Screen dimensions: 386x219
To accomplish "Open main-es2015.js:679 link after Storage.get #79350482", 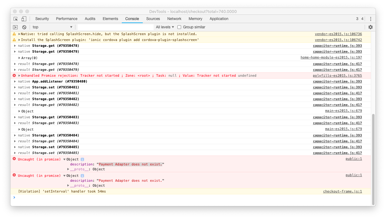I will coord(343,111).
